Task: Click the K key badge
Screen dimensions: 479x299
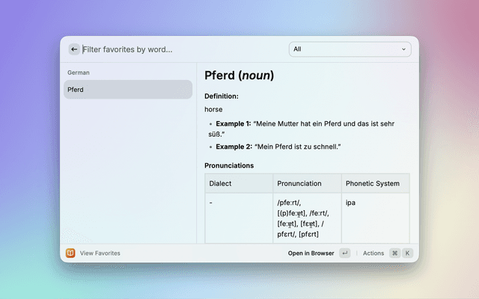Action: point(408,253)
